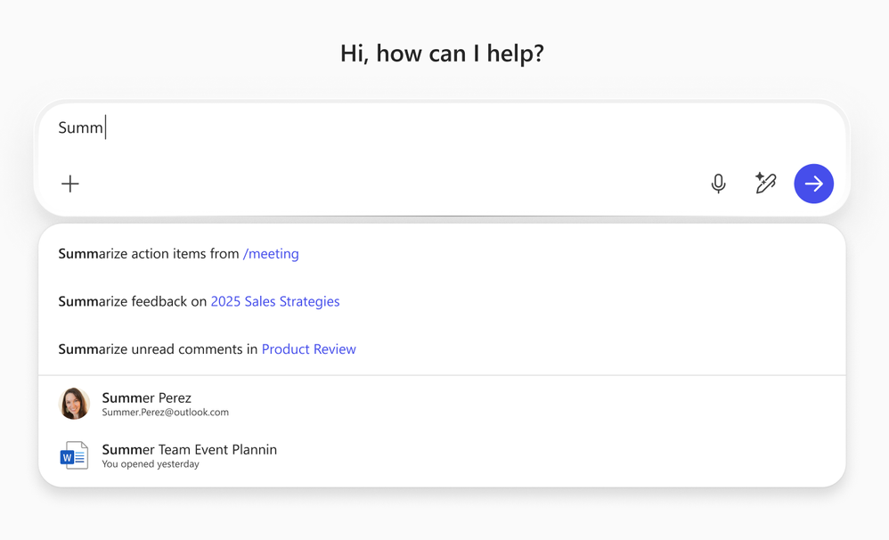Click the Summer.Perez@outlook.com email address
The height and width of the screenshot is (540, 889).
coord(165,413)
